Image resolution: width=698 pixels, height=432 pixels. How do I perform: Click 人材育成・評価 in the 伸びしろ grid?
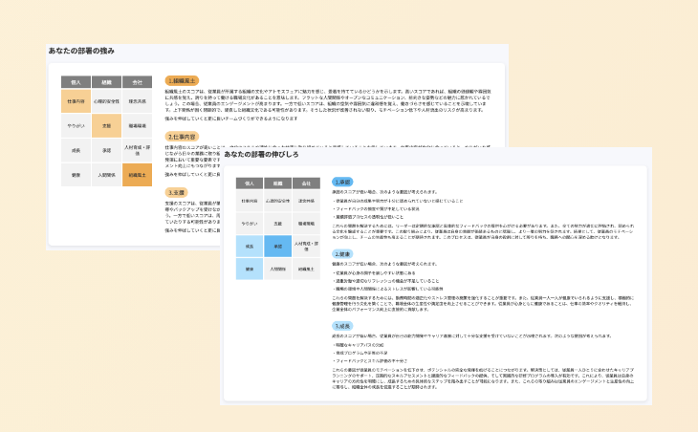[306, 247]
